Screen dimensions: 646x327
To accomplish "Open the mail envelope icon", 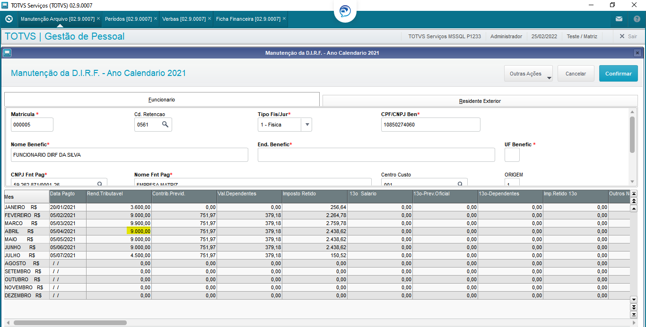I will pos(619,19).
